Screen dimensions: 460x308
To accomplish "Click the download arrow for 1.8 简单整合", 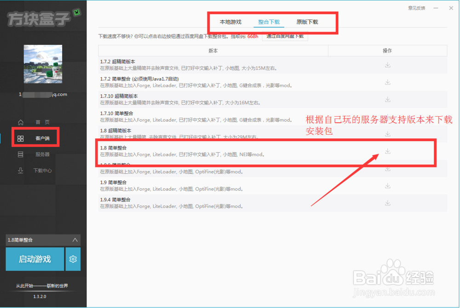I will pyautogui.click(x=387, y=151).
